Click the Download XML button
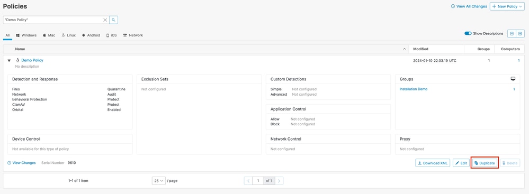 433,163
